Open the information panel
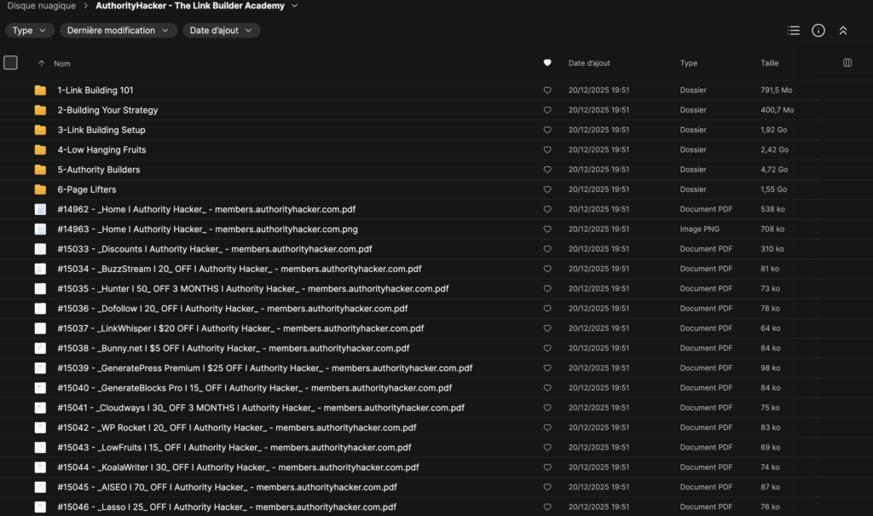 [818, 30]
